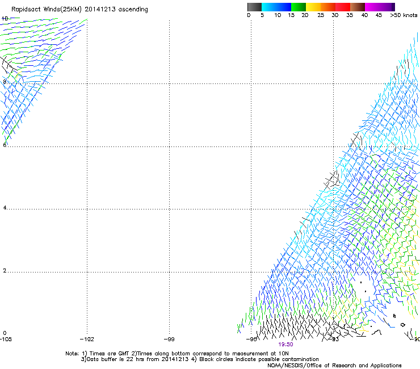
Task: Select the green 15-20 knots color segment
Action: click(299, 7)
